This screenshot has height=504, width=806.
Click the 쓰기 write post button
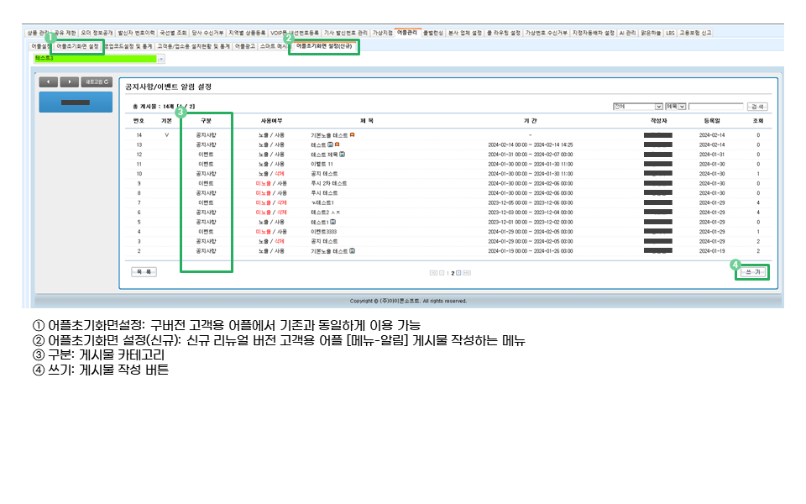[x=751, y=273]
